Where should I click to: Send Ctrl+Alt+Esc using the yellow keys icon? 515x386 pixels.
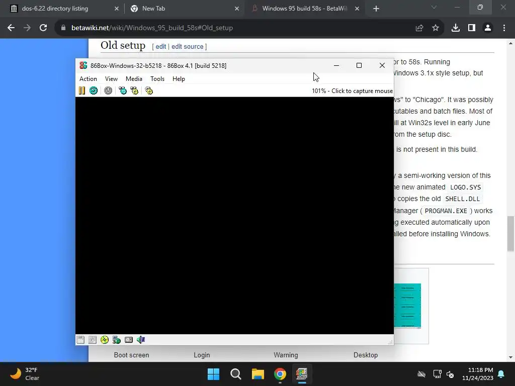[x=134, y=90]
